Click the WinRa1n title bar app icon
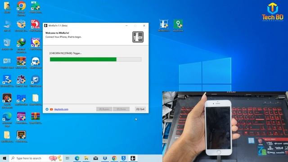Screen dimensions: 288x162 [46, 26]
